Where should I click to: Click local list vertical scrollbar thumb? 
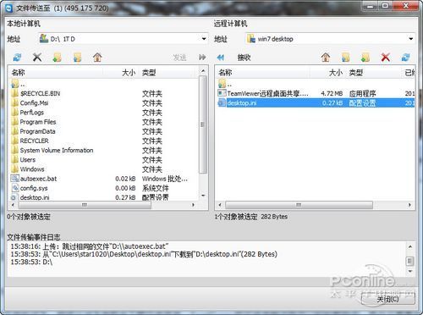click(x=202, y=124)
